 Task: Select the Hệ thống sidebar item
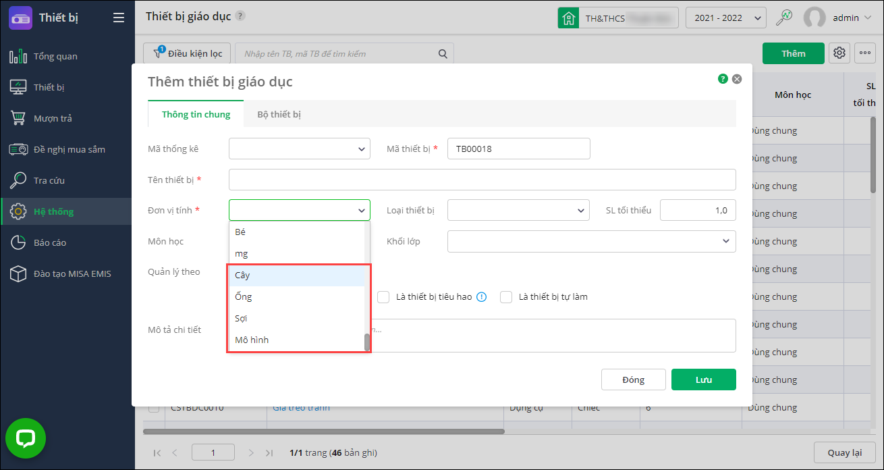click(x=67, y=211)
